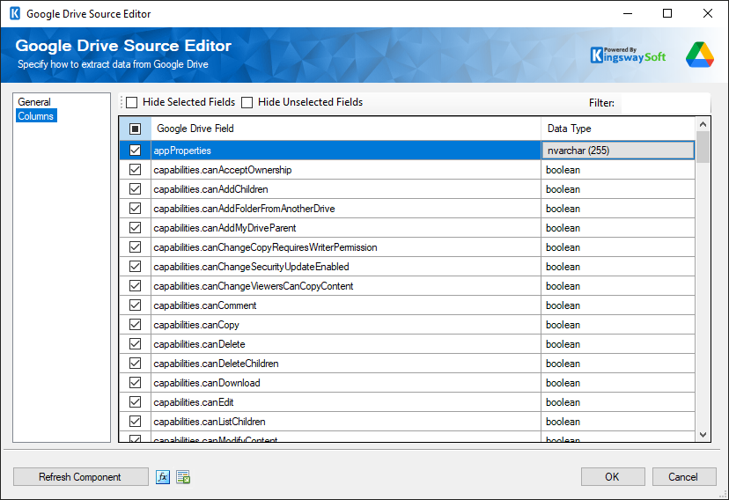Screen dimensions: 729x500
Task: Click the scrollbar up arrow
Action: [x=703, y=124]
